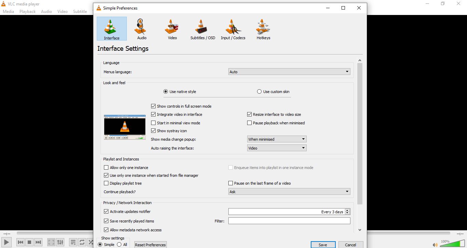Cancel the preferences dialog
The height and width of the screenshot is (248, 467).
coord(351,245)
